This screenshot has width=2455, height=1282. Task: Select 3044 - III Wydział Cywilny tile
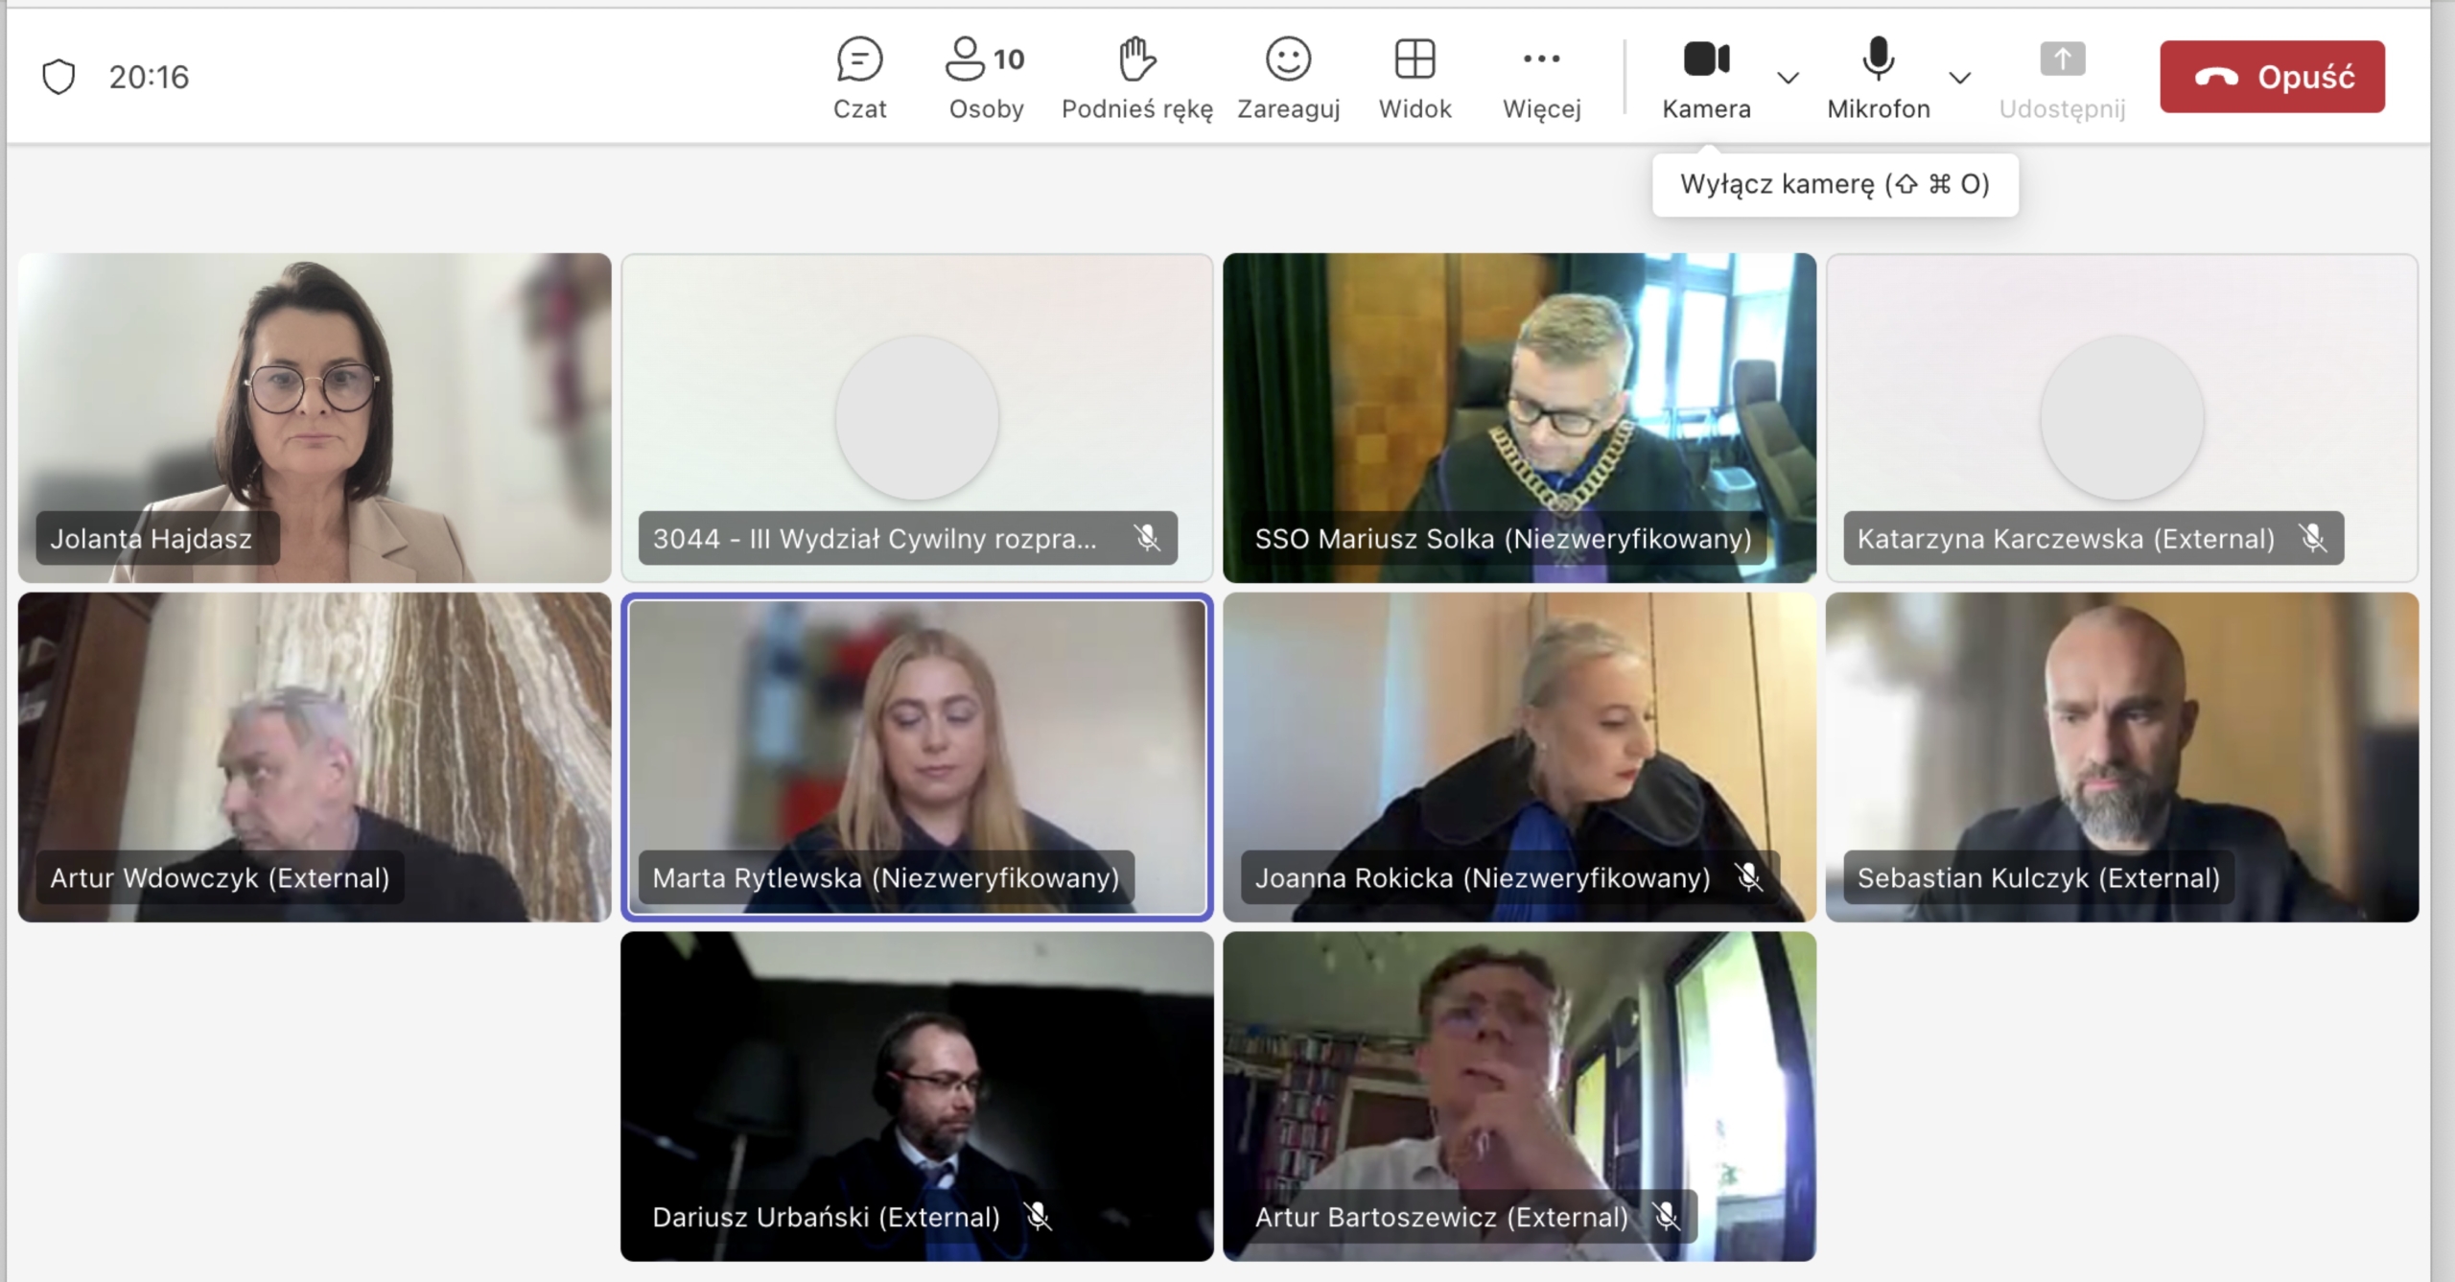pos(917,417)
